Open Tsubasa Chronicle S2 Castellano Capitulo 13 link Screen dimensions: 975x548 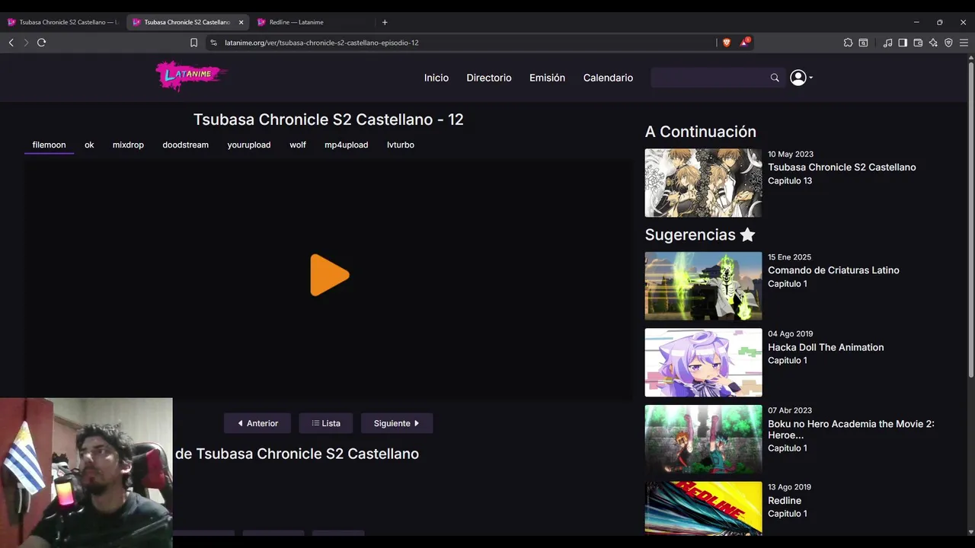click(x=842, y=167)
